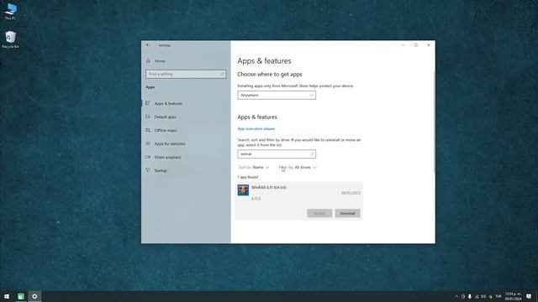Click the Settings gear taskbar icon

tap(34, 296)
